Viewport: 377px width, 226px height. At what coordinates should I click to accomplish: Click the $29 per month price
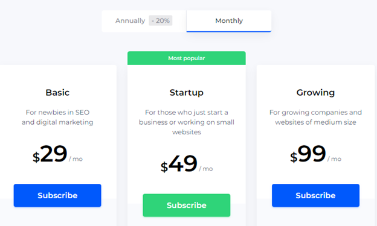tap(57, 154)
